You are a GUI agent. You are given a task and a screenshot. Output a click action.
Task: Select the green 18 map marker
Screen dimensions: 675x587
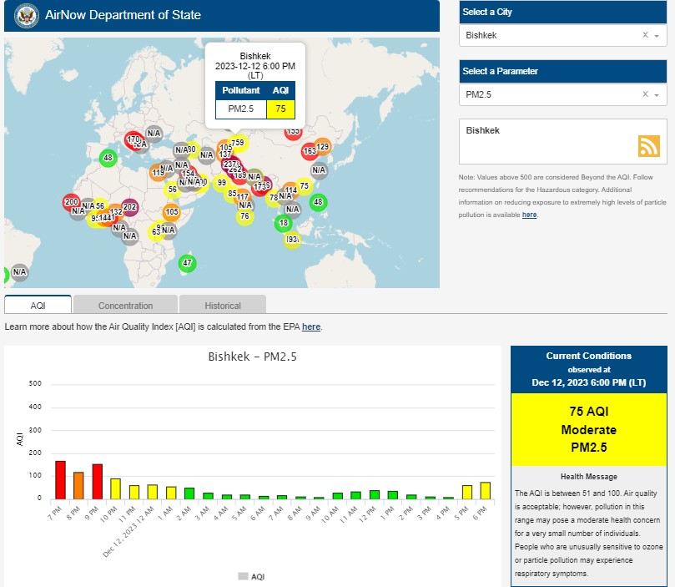283,223
